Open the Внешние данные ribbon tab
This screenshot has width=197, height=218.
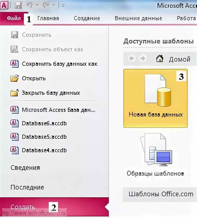tap(138, 18)
